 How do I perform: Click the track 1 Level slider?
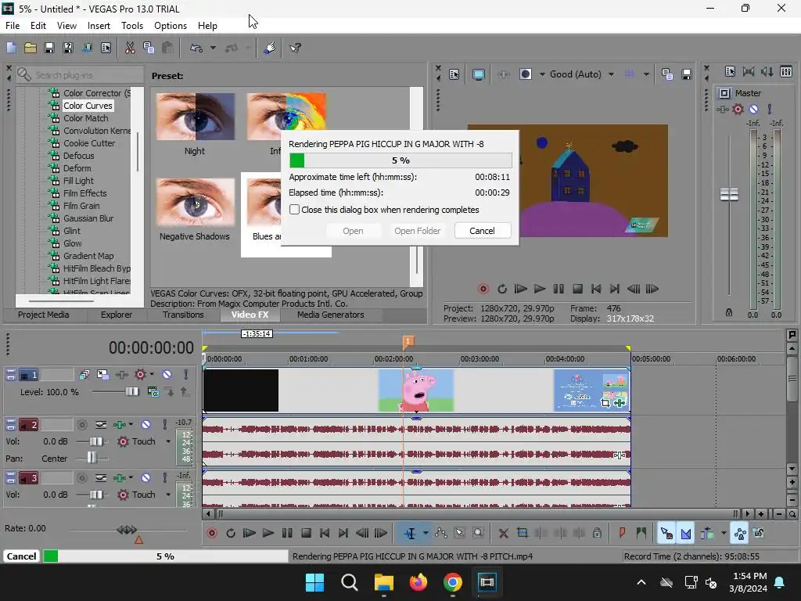pos(131,392)
